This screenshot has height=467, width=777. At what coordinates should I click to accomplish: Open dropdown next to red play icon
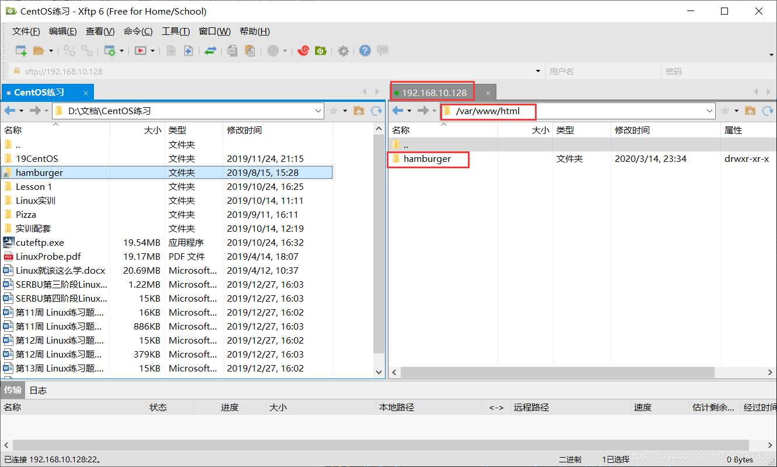[x=153, y=51]
